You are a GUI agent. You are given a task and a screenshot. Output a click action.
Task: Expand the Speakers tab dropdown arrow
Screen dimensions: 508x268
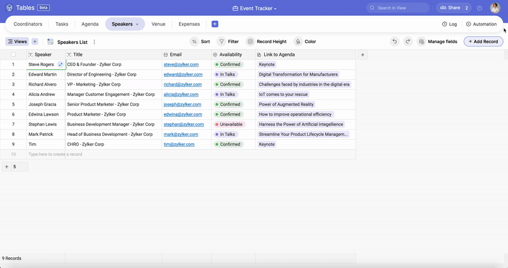[x=137, y=24]
